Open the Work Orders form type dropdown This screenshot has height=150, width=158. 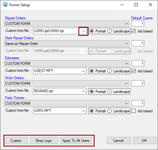click(x=67, y=84)
